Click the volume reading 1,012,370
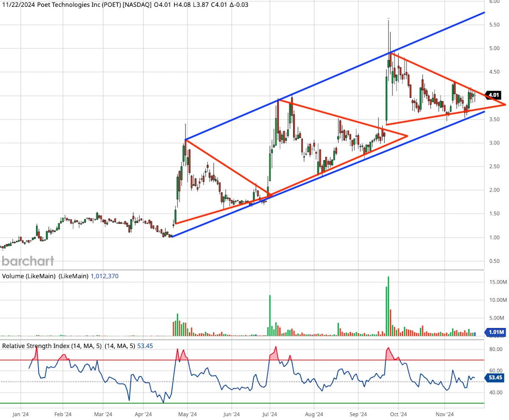The width and height of the screenshot is (509, 420). tap(105, 276)
